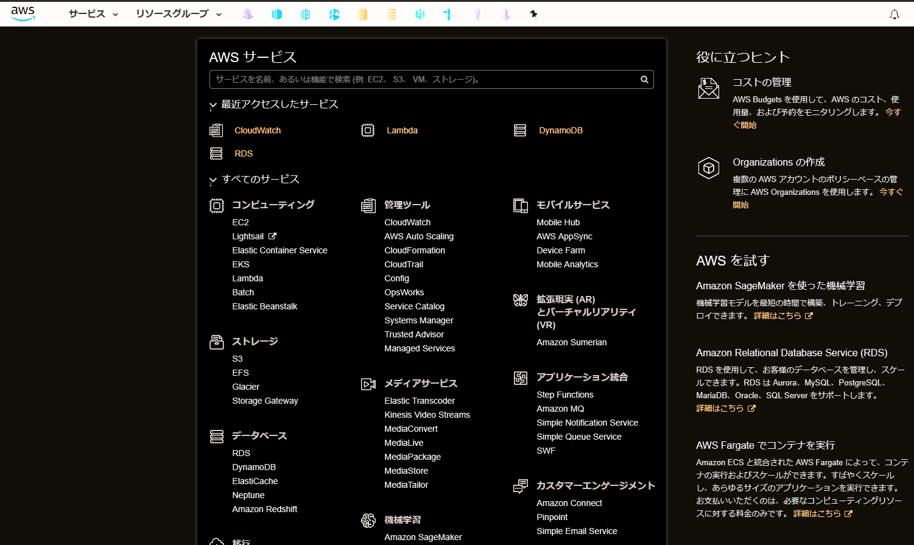Open Trusted Advisor
914x545 pixels.
(414, 334)
